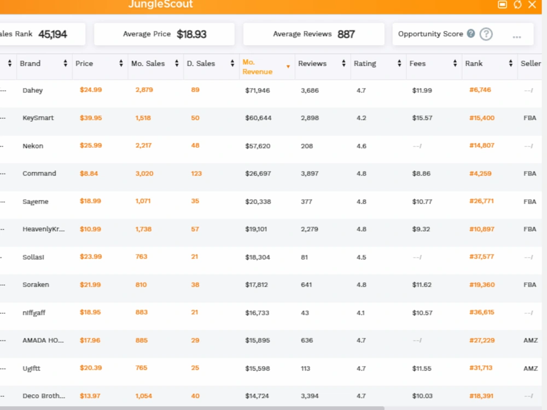Select the Deco Broth... brand name
The image size is (547, 410).
(x=44, y=396)
